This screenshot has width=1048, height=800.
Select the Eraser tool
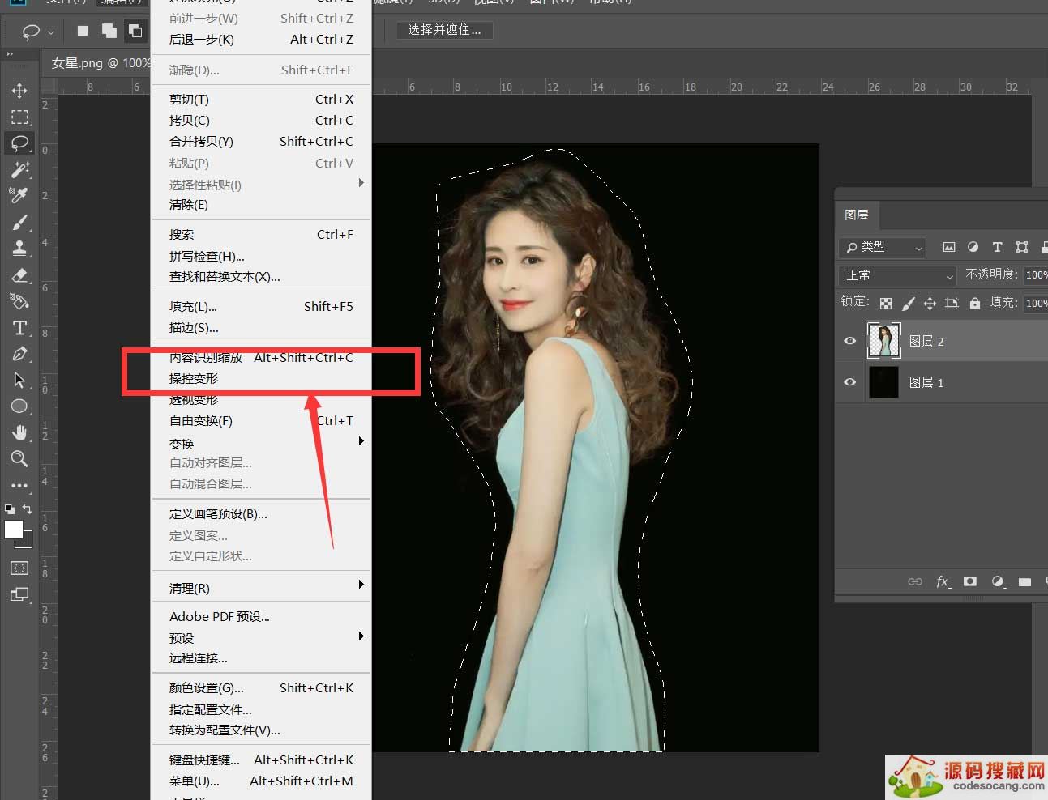(19, 275)
